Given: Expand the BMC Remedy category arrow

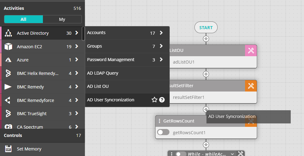Looking at the screenshot, I should click(77, 87).
